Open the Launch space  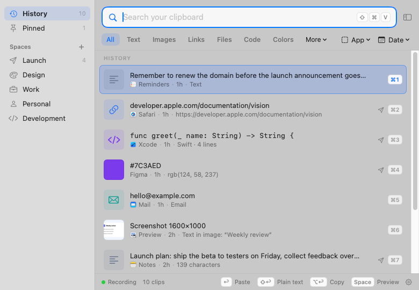pos(47,60)
